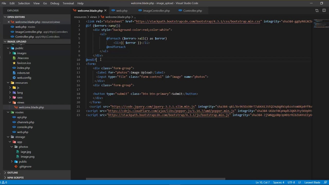Open the Debug menu

(x=55, y=3)
